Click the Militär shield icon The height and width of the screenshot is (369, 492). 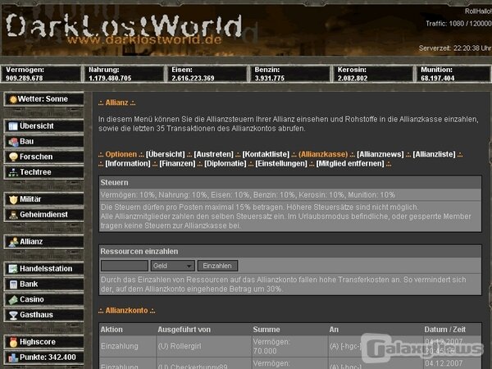[13, 199]
